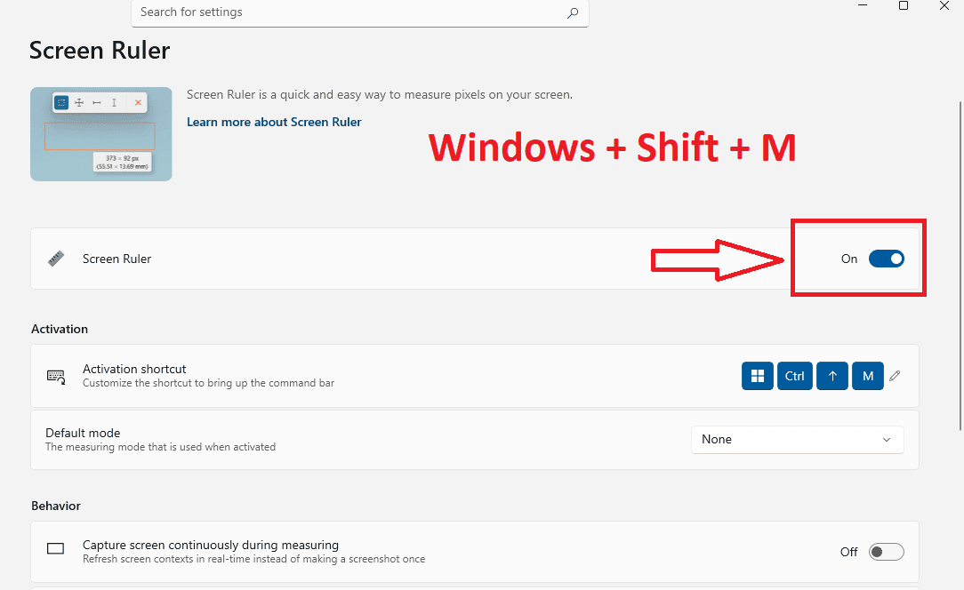Click the M key shortcut badge
The image size is (964, 590).
pyautogui.click(x=867, y=376)
